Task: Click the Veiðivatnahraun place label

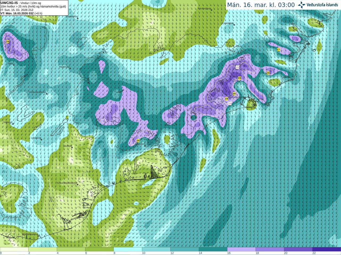Action: click(x=37, y=92)
